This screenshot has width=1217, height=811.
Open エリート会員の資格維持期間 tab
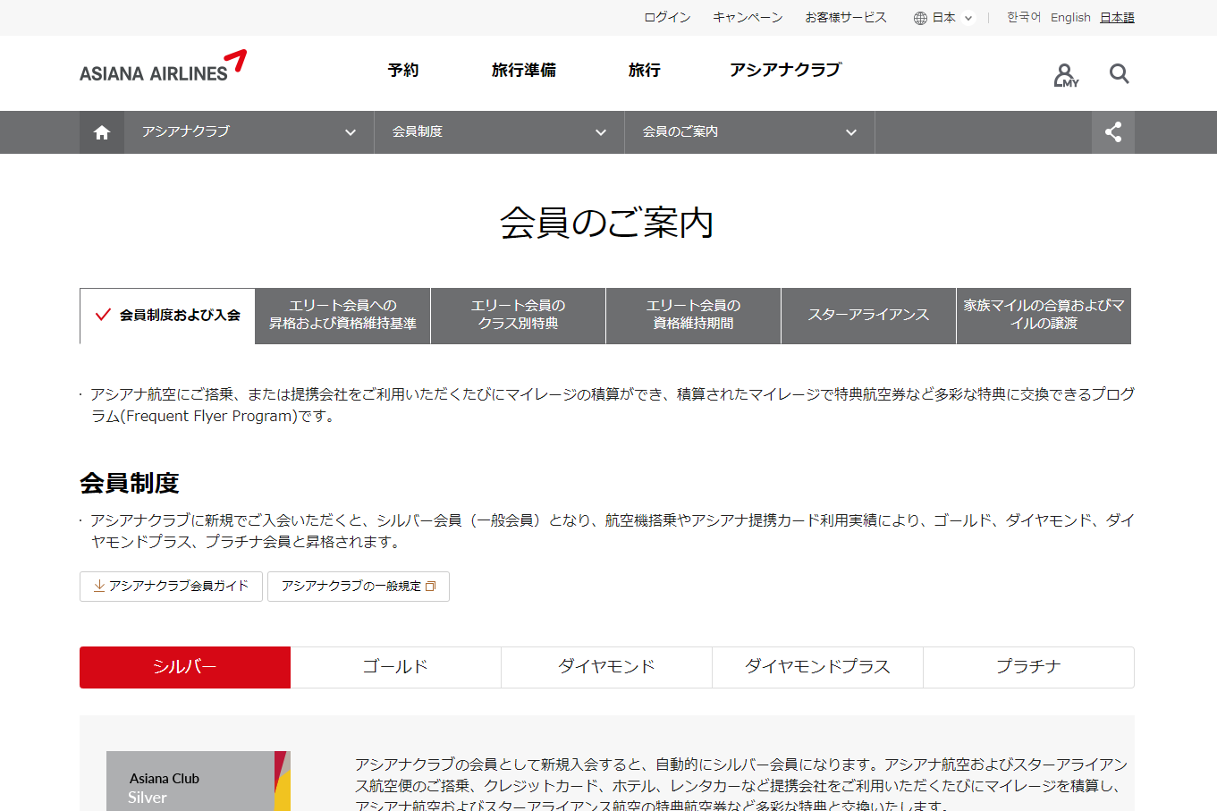[693, 316]
